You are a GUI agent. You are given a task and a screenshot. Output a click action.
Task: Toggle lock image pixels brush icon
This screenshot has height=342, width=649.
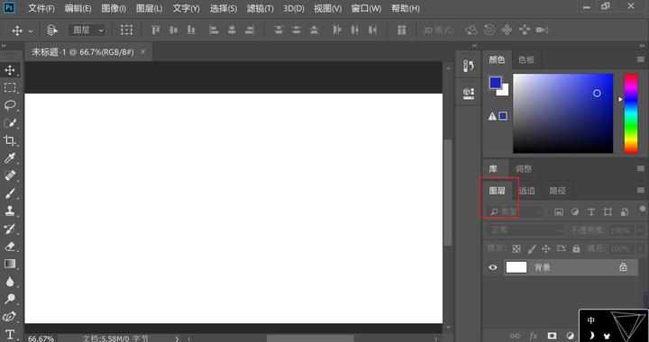(x=532, y=248)
